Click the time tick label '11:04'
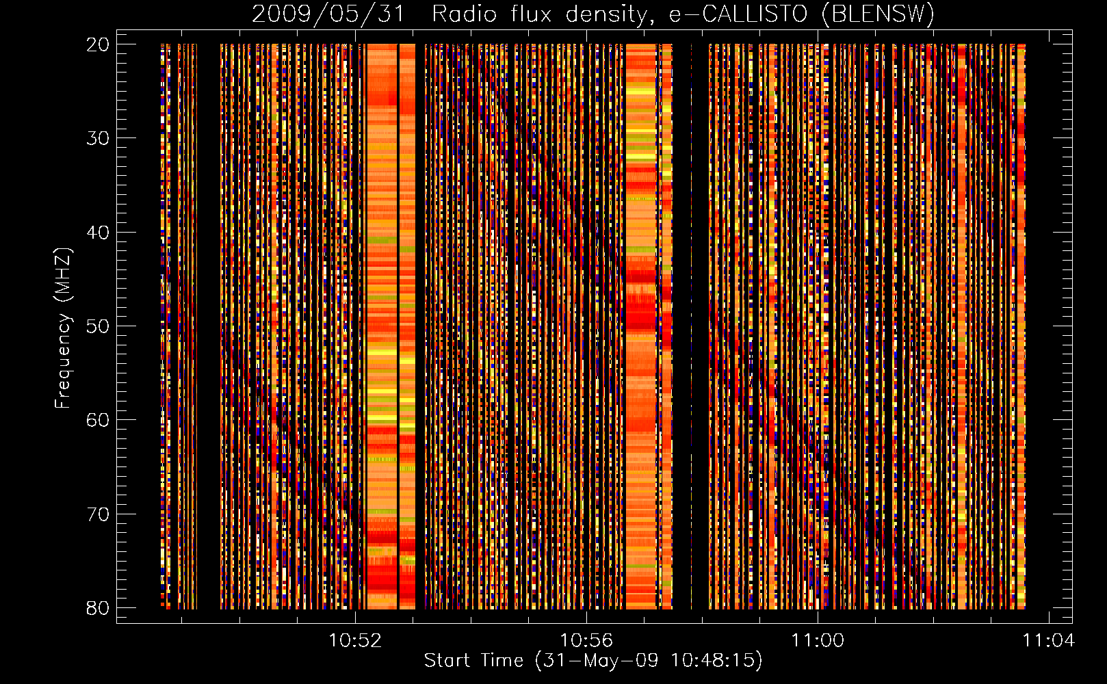 1049,641
